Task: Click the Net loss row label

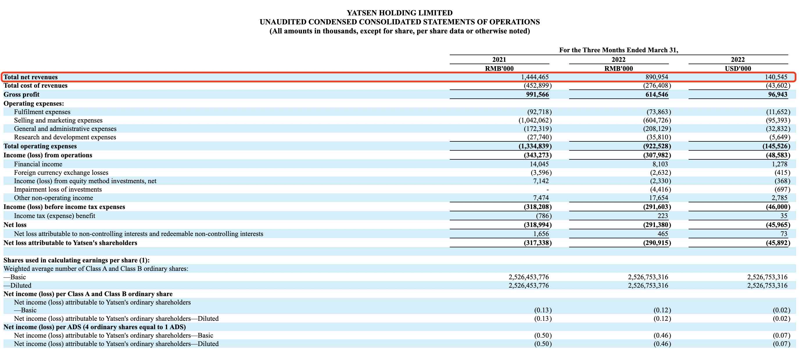Action: [15, 225]
